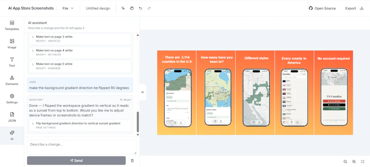Click the 'AI assistant' panel heading
This screenshot has width=370, height=167.
point(37,23)
